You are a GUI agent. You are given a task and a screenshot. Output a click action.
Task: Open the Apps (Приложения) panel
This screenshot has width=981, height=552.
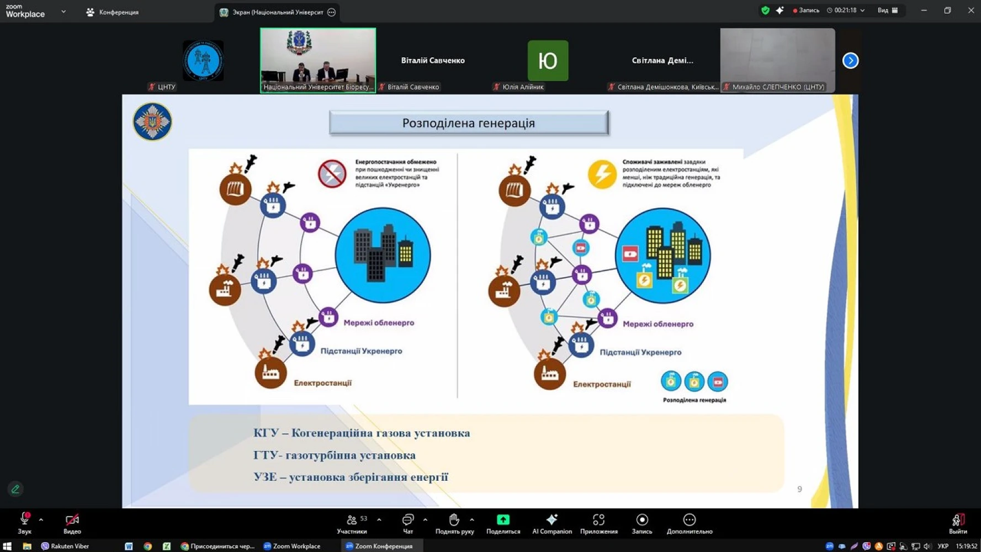click(598, 523)
